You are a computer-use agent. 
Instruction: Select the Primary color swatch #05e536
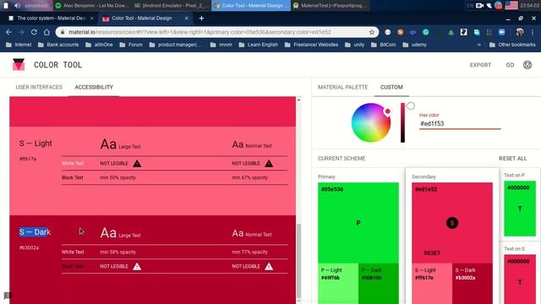358,223
